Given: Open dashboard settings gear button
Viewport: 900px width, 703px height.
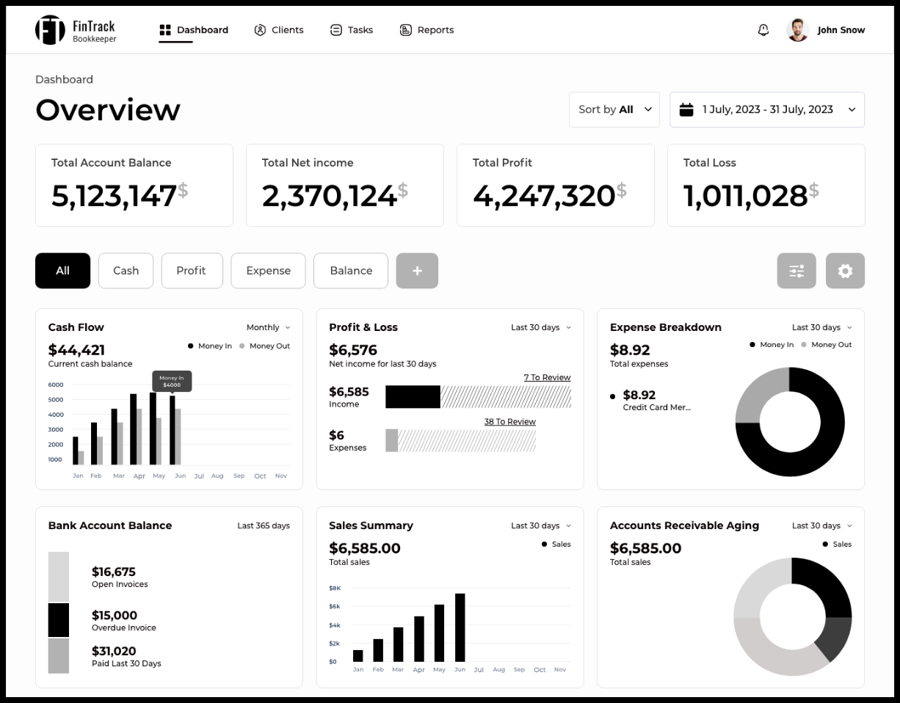Looking at the screenshot, I should (x=845, y=271).
